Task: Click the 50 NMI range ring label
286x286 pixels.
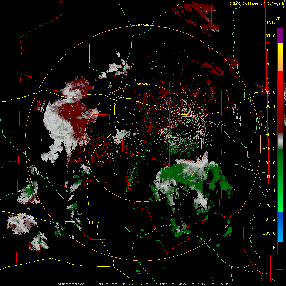Action: [143, 84]
